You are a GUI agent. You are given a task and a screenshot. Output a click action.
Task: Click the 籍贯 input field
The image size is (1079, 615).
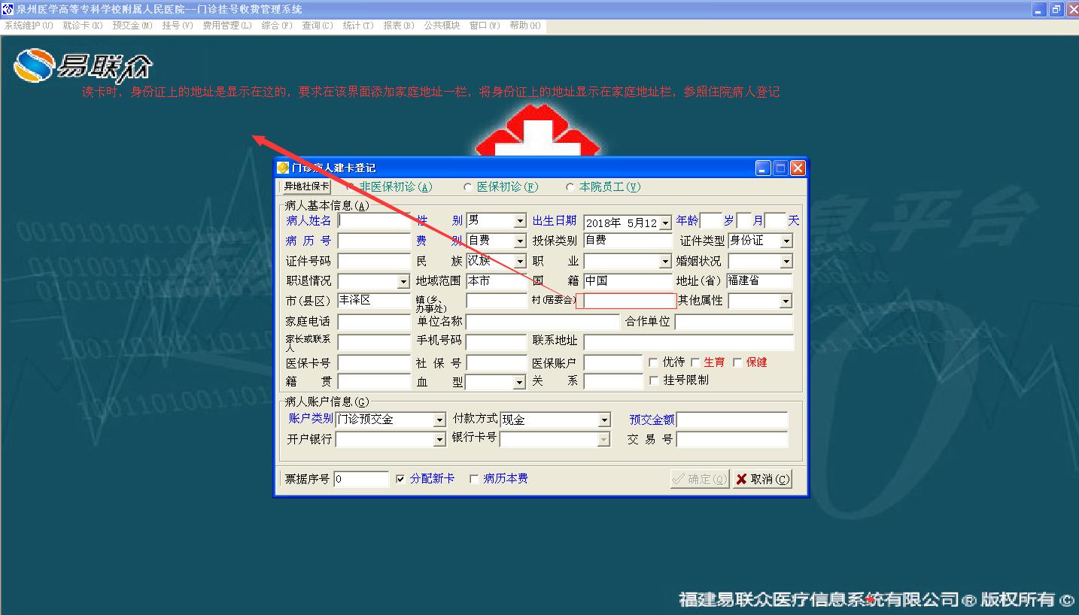tap(374, 381)
